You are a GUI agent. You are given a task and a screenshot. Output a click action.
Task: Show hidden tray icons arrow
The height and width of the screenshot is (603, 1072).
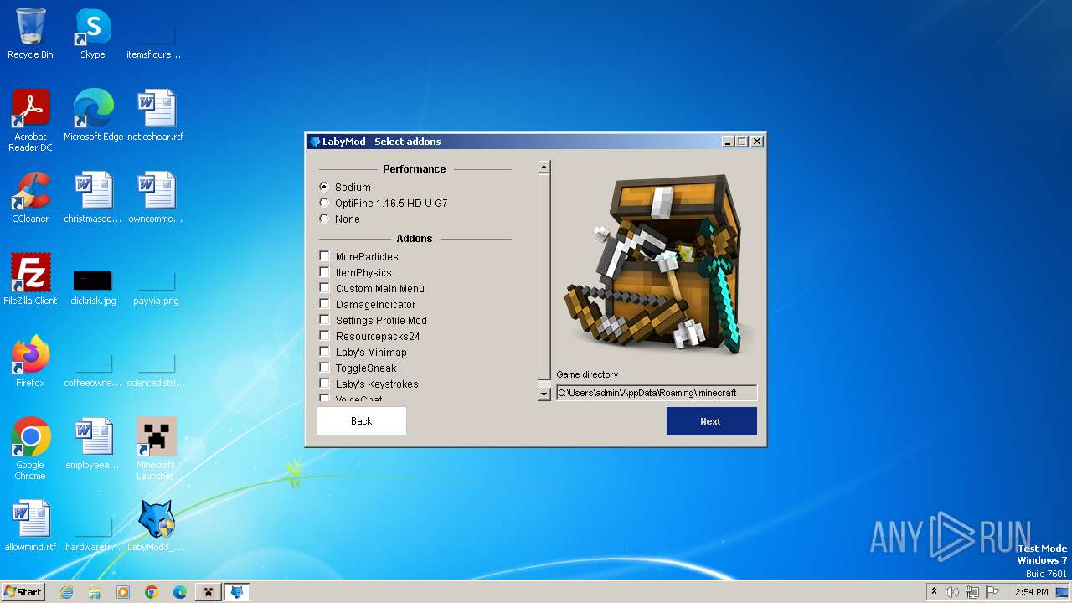(x=935, y=592)
